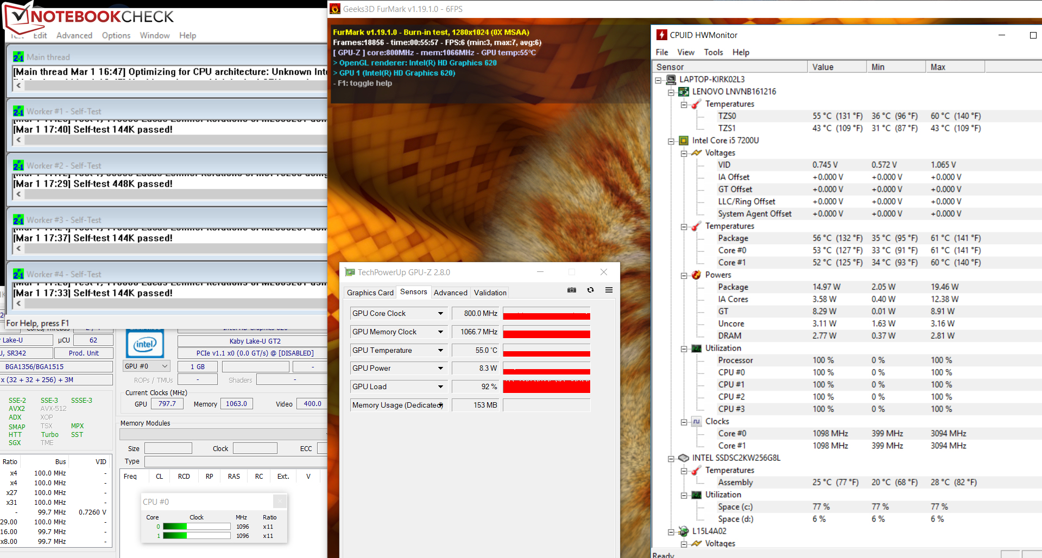Collapse the INTEL SSDSC2KW256G8L node

[x=671, y=459]
